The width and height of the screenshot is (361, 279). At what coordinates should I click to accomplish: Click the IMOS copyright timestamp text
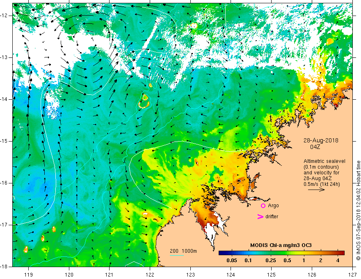[x=358, y=210]
